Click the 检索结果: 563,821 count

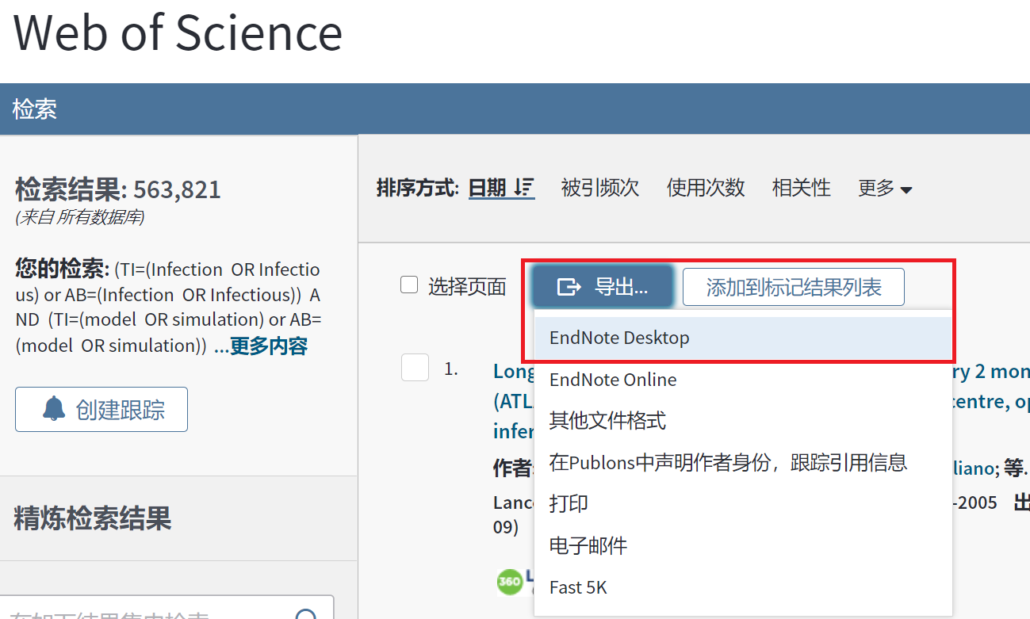[x=118, y=189]
